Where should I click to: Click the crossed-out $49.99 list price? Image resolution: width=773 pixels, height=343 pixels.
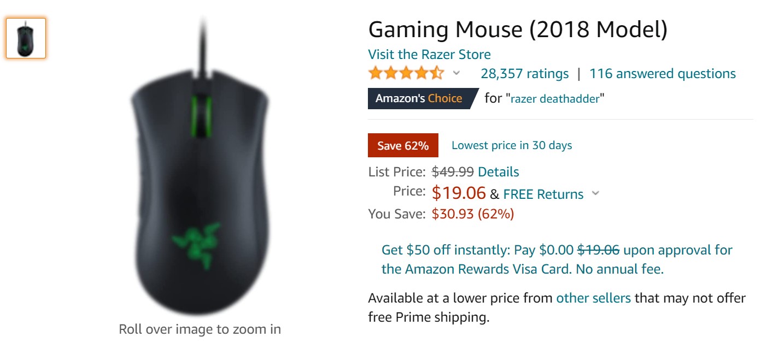pyautogui.click(x=453, y=172)
